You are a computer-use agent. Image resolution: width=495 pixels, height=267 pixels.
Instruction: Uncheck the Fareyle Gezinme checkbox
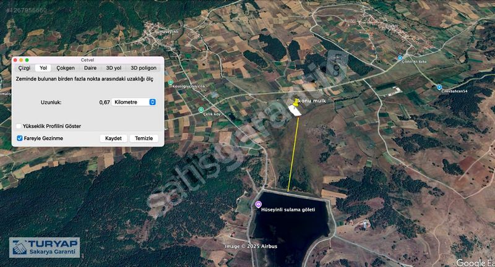click(x=20, y=138)
